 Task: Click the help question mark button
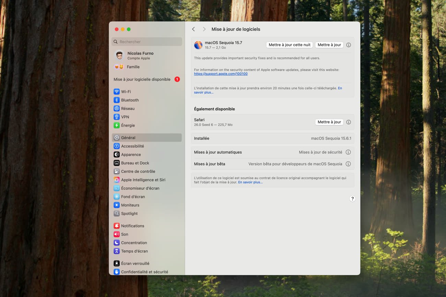click(x=352, y=199)
